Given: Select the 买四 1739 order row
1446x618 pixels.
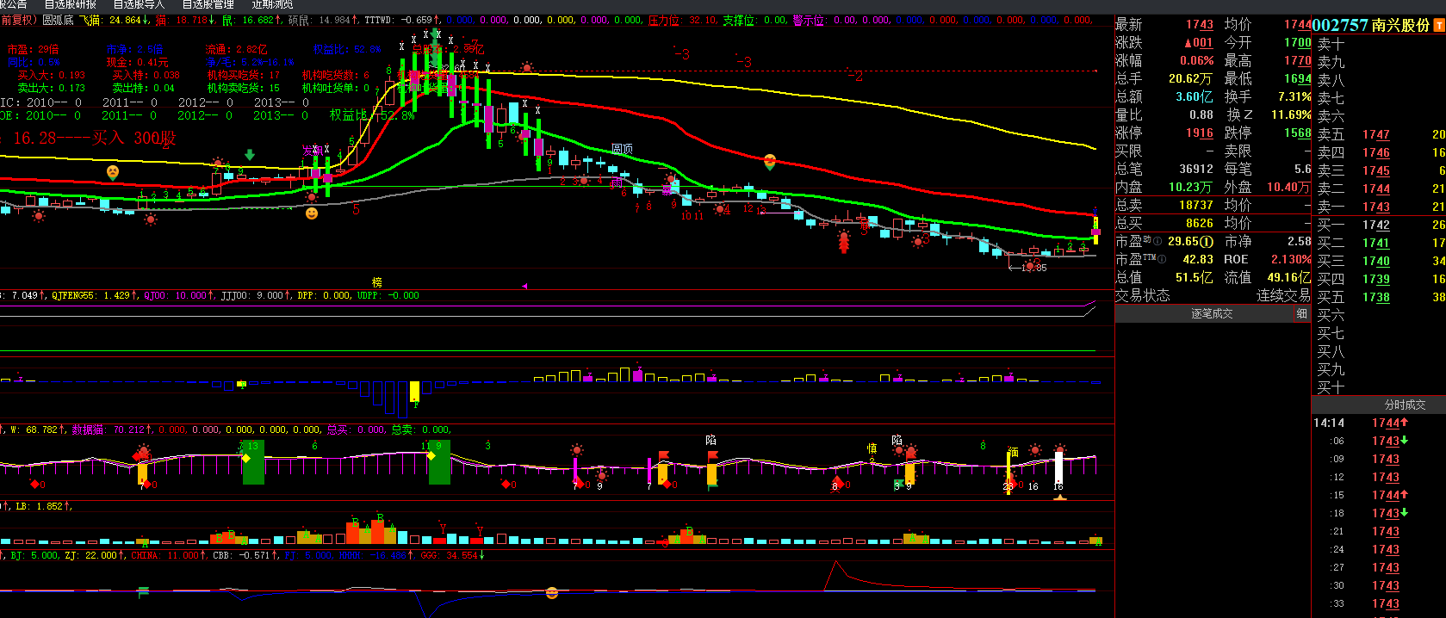Looking at the screenshot, I should 1381,279.
